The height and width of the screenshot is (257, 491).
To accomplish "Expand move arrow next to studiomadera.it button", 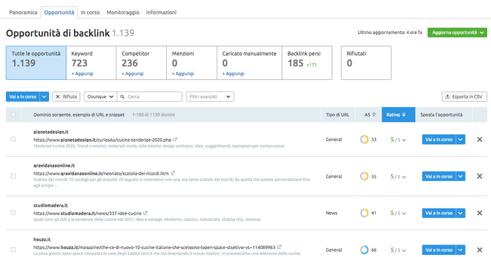I will pyautogui.click(x=460, y=213).
